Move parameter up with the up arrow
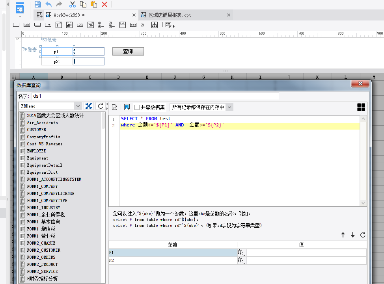Viewport: 384px width, 284px height. [343, 235]
